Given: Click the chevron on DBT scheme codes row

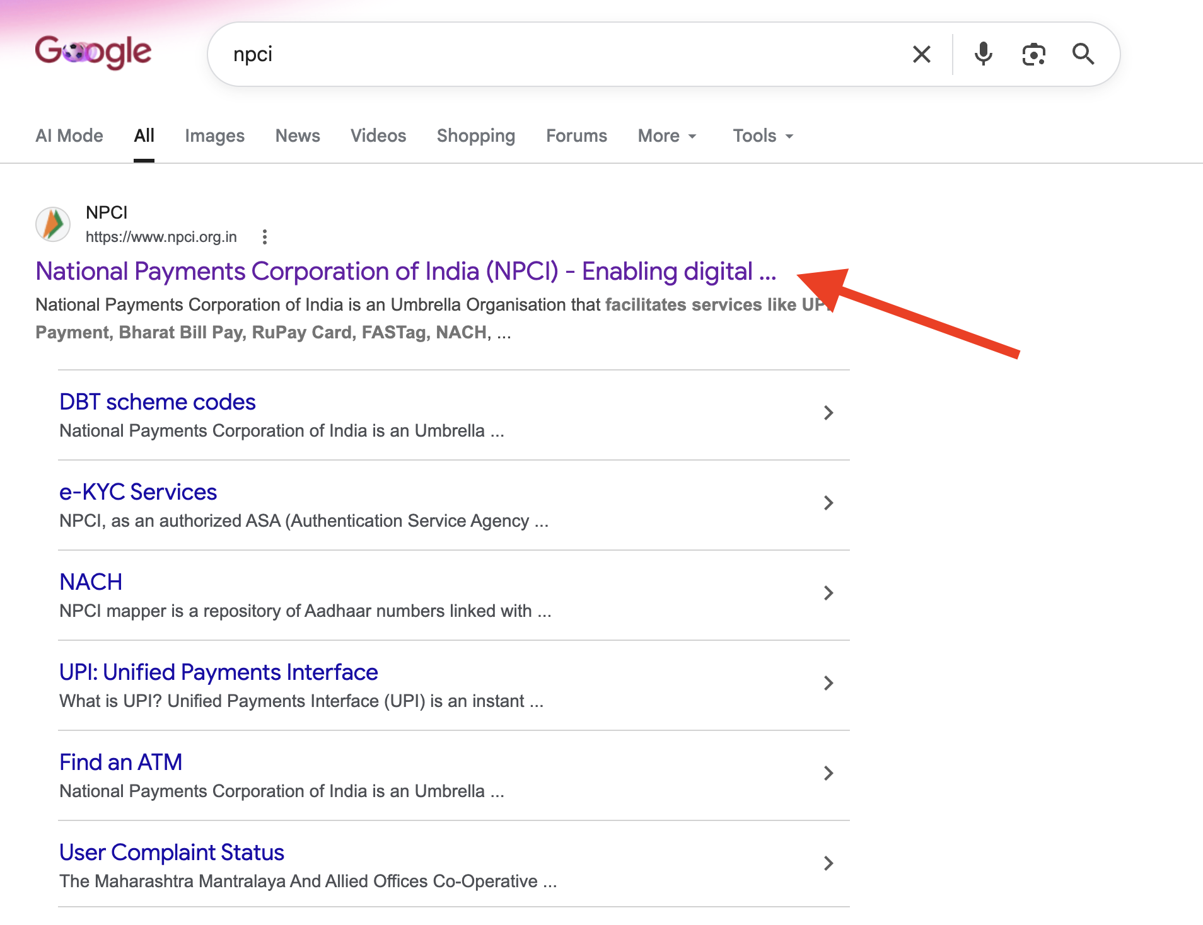Looking at the screenshot, I should tap(828, 413).
